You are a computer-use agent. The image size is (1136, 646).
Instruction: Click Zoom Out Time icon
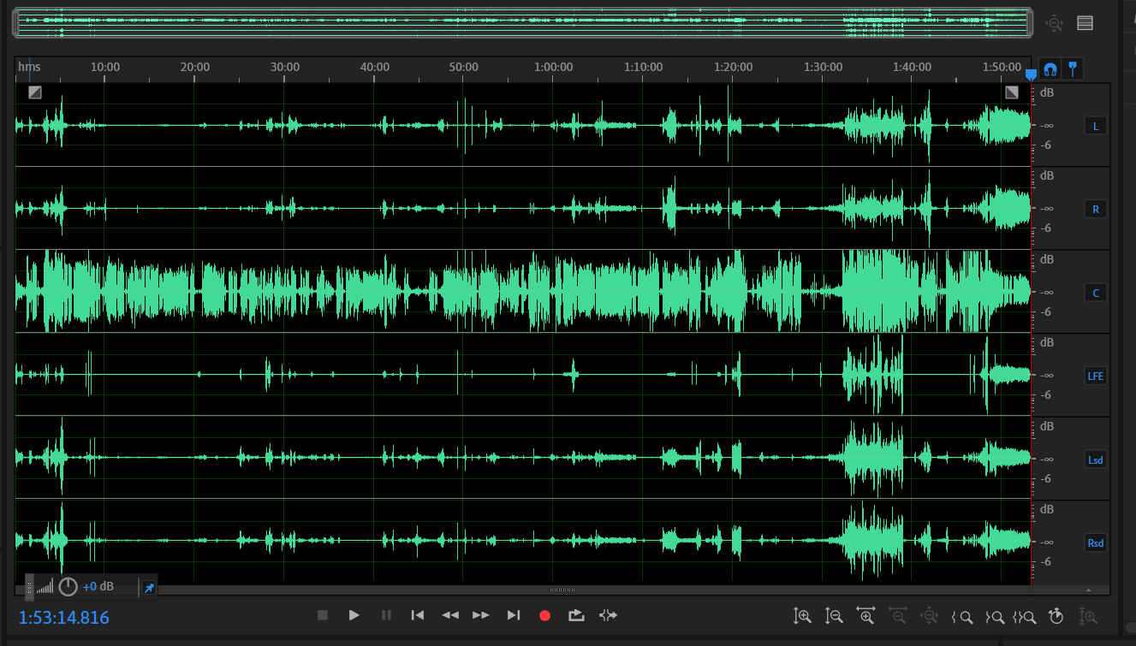pos(897,615)
